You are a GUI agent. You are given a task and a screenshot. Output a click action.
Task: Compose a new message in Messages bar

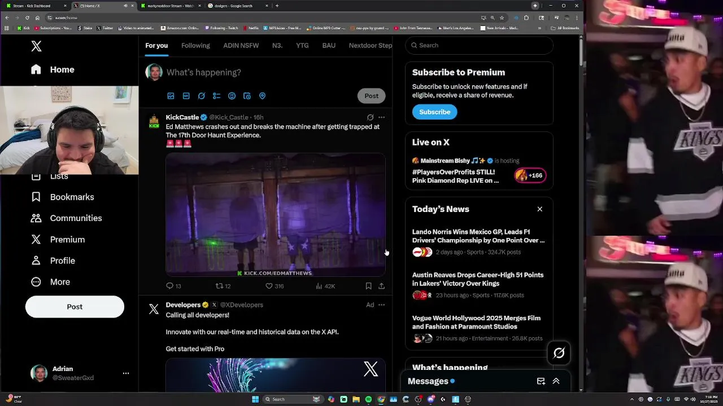point(541,381)
